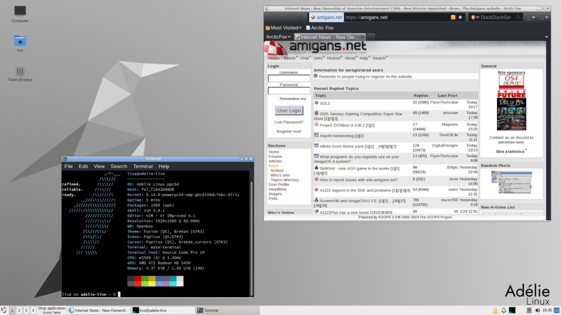Click the show desktop blue icon
This screenshot has height=315, width=561.
click(x=557, y=311)
